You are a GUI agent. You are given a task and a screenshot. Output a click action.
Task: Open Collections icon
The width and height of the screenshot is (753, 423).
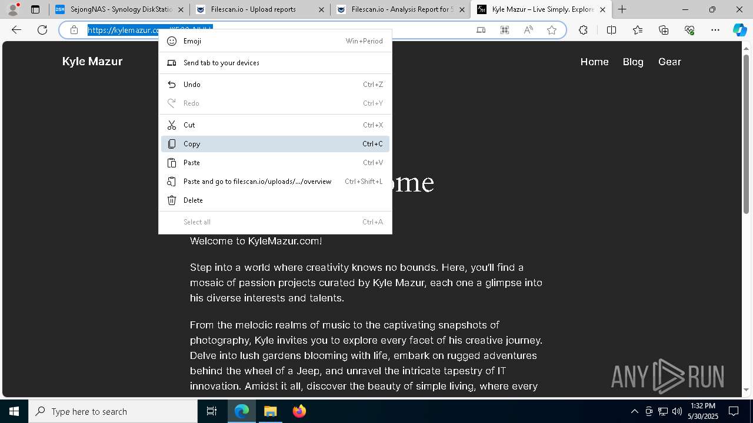tap(664, 30)
